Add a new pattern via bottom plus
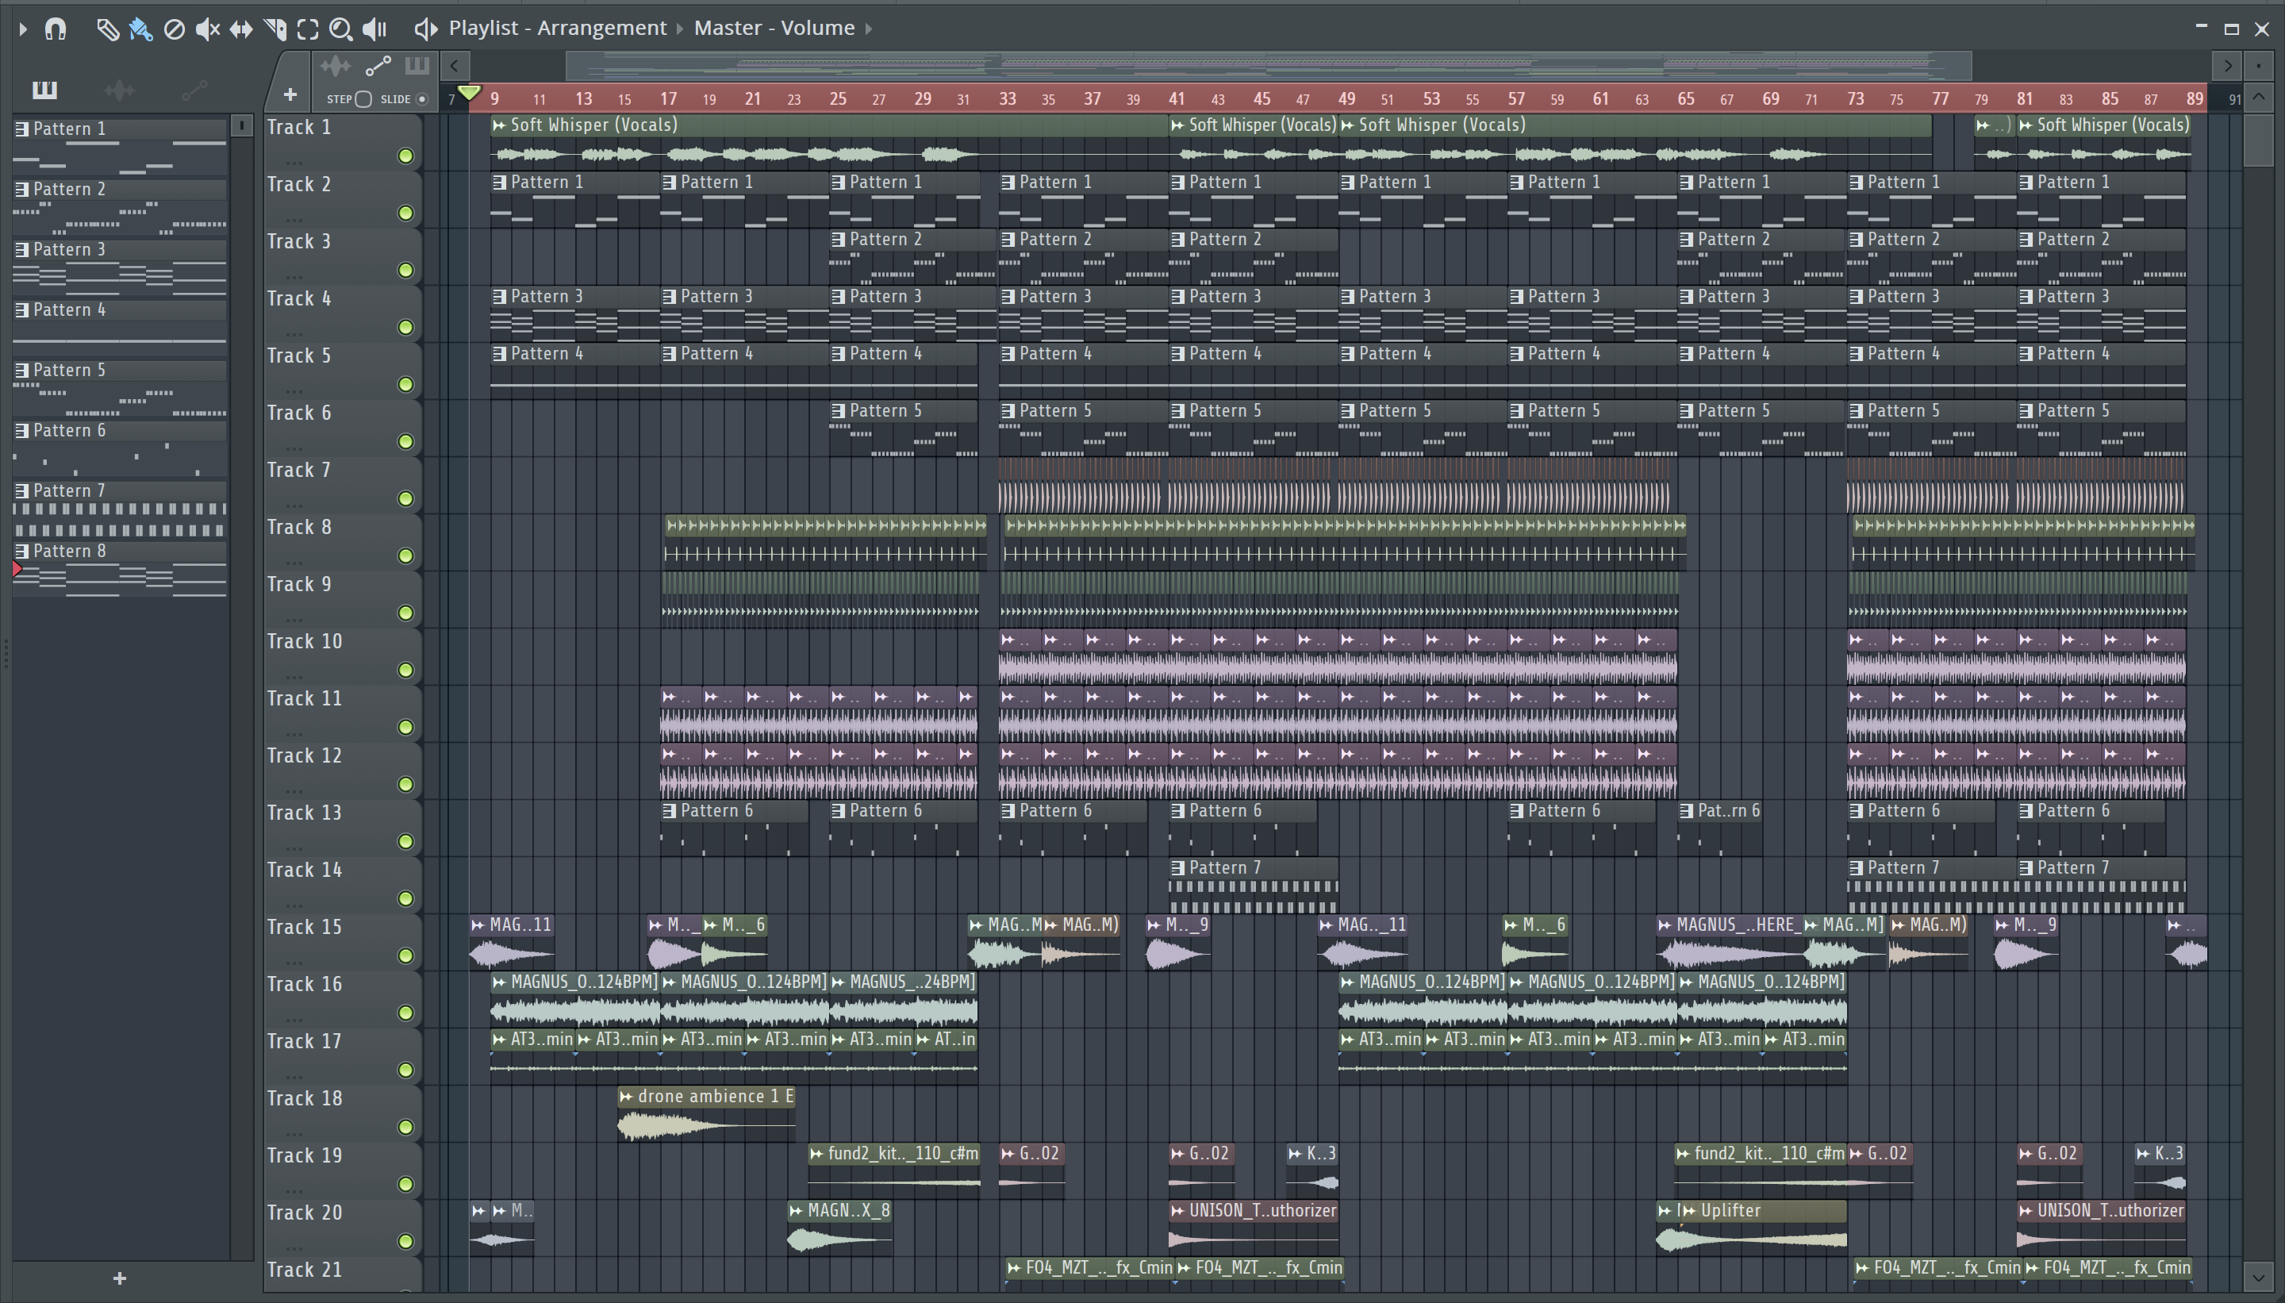The height and width of the screenshot is (1303, 2285). click(x=120, y=1279)
